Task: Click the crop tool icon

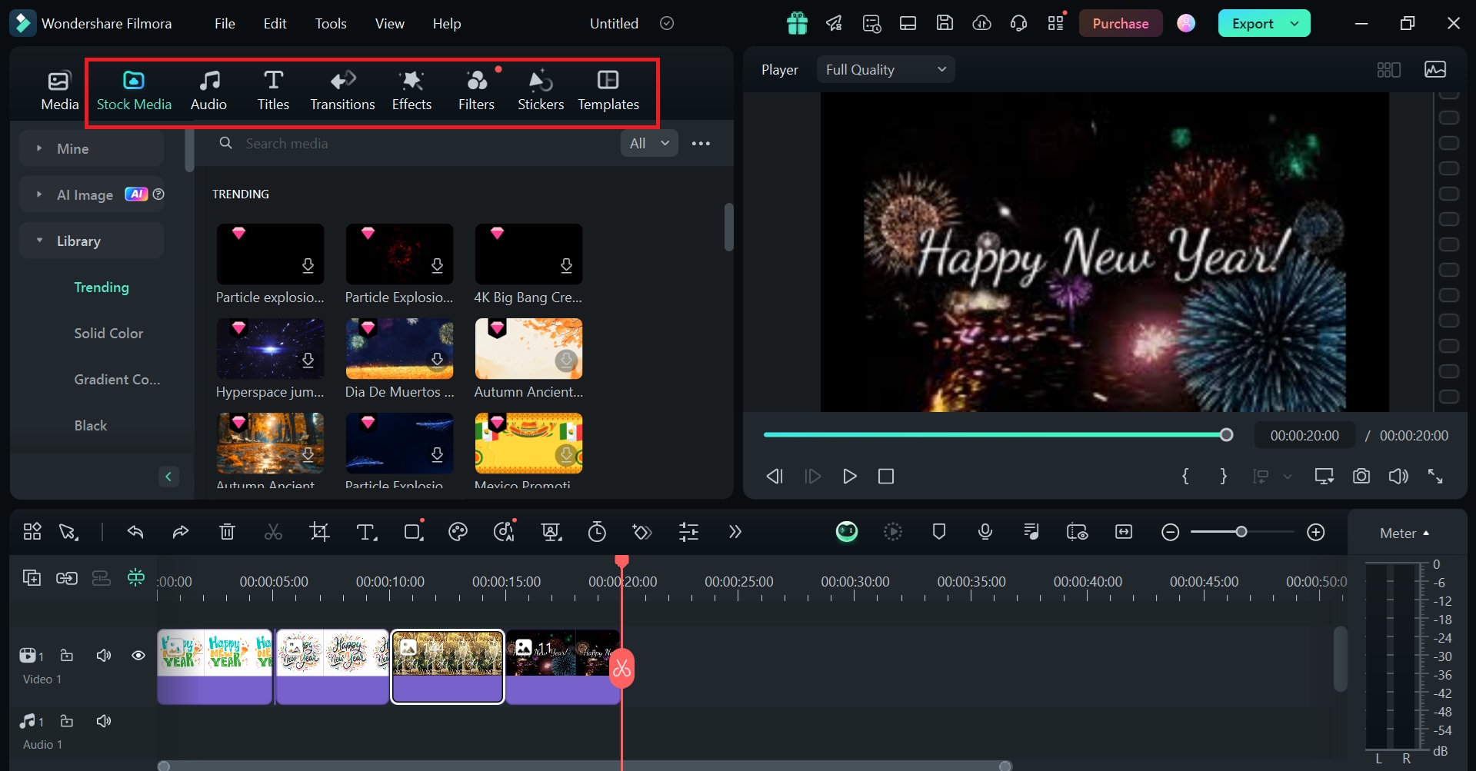Action: 319,532
